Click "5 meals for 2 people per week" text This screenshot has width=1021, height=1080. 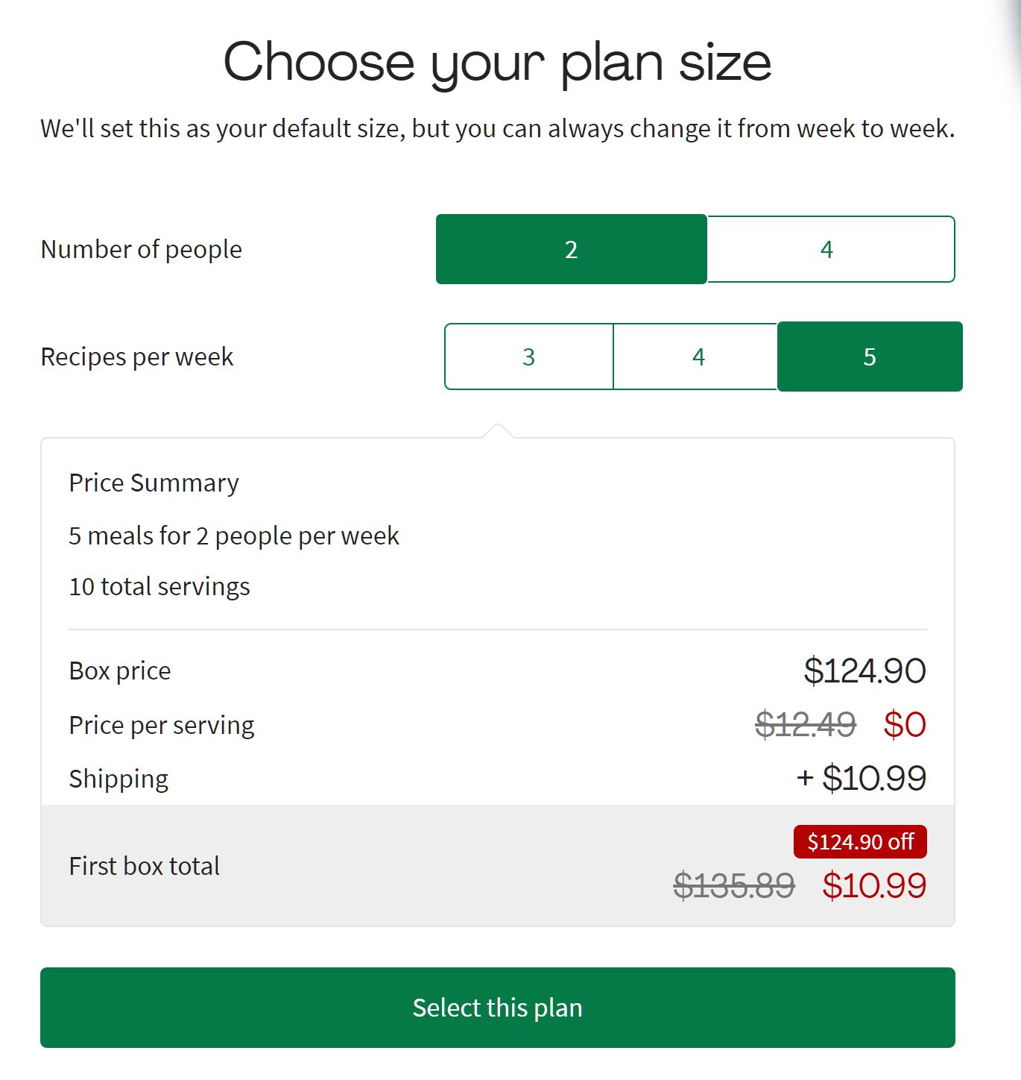point(233,536)
